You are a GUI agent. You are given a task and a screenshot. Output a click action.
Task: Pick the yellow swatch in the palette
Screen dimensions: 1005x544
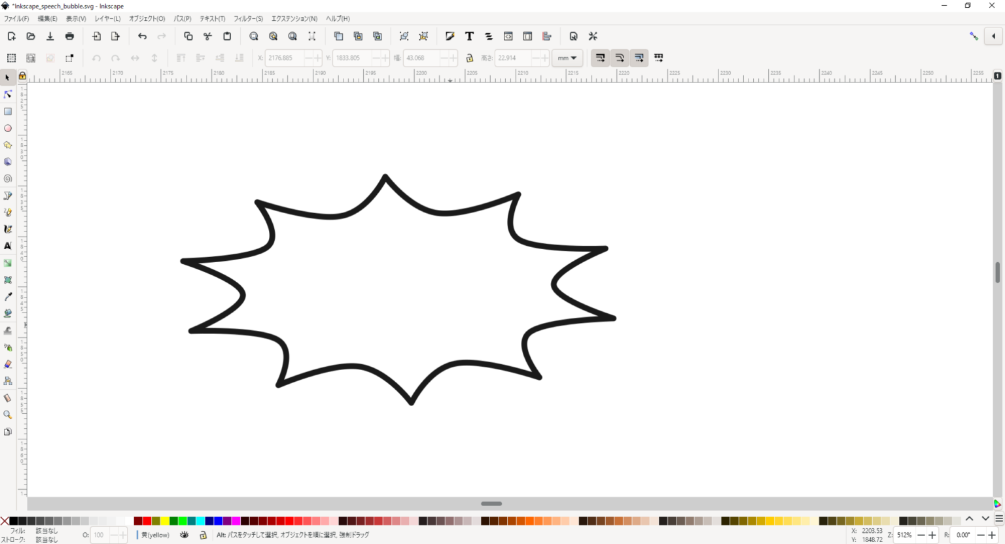click(165, 521)
